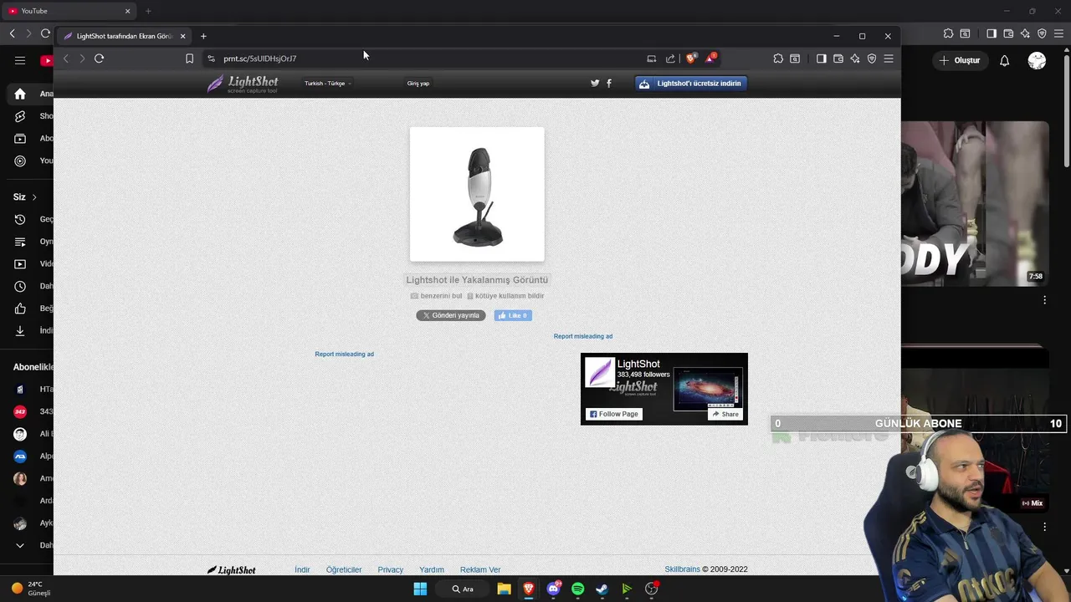Click Share on LightShot Facebook widget
The width and height of the screenshot is (1071, 602).
click(x=725, y=414)
